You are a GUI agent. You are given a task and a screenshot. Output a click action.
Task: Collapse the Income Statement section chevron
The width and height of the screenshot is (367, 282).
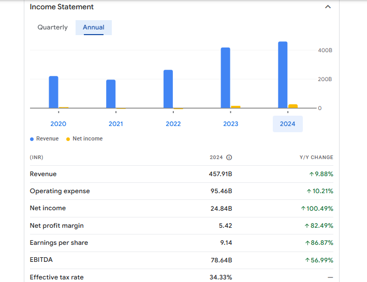tap(327, 7)
